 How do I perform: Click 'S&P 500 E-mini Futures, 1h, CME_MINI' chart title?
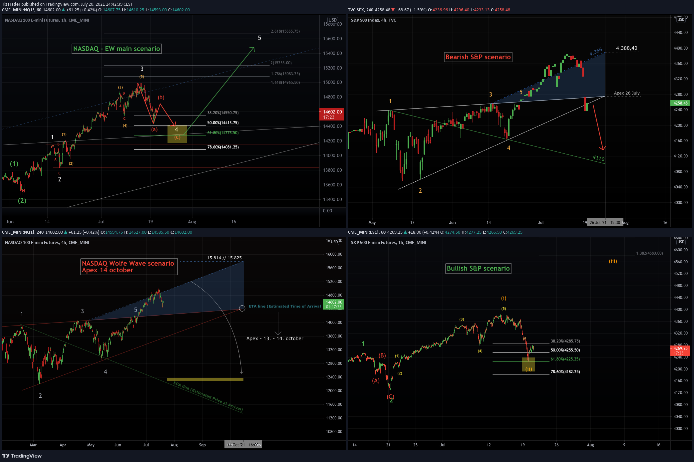click(388, 242)
